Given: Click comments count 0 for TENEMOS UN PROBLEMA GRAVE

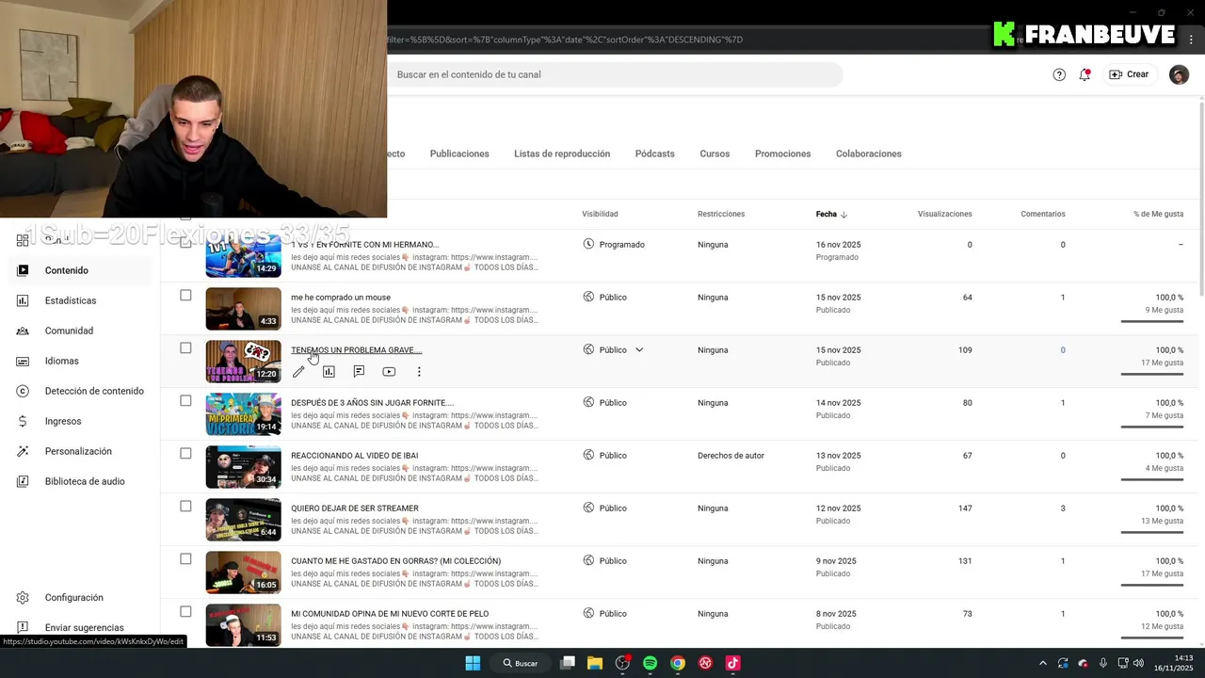Looking at the screenshot, I should click(1063, 349).
